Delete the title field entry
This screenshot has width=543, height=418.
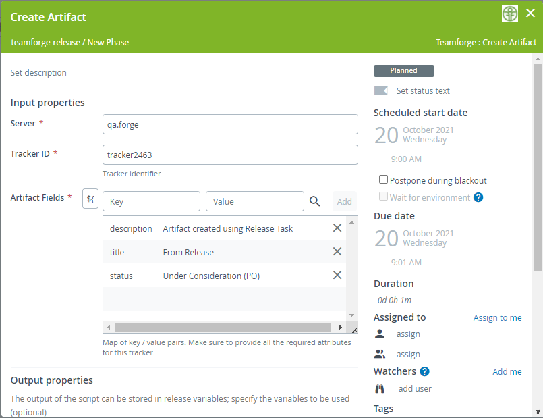[x=337, y=252]
